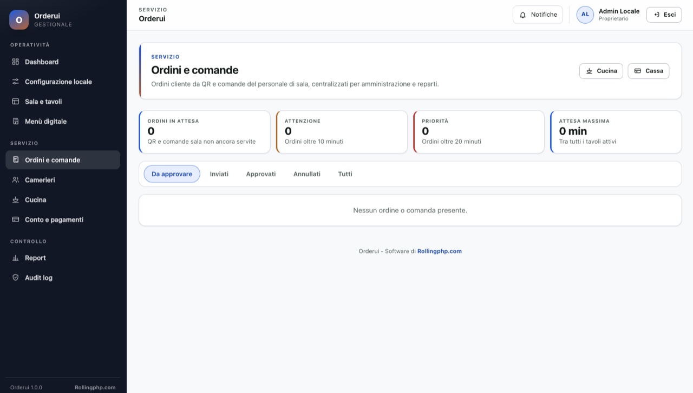This screenshot has width=693, height=393.
Task: Switch to the Inviati tab
Action: pyautogui.click(x=219, y=174)
